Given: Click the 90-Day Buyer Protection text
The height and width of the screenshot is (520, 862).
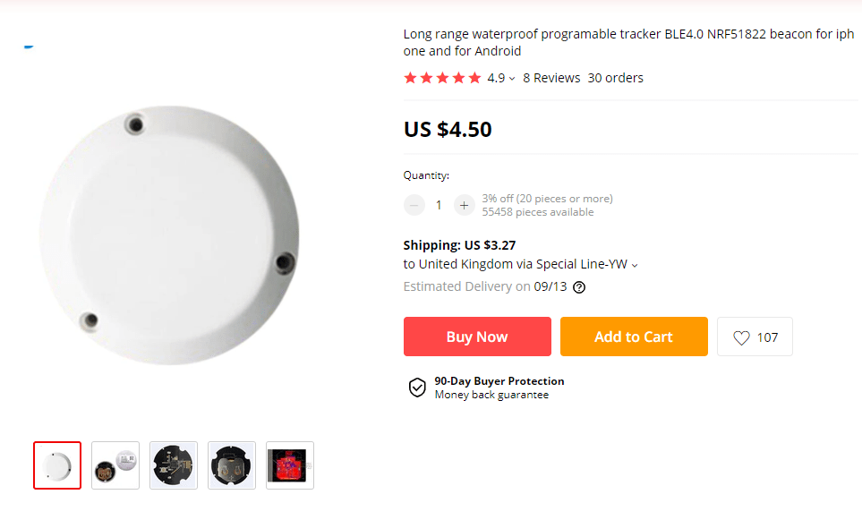Looking at the screenshot, I should [x=499, y=381].
